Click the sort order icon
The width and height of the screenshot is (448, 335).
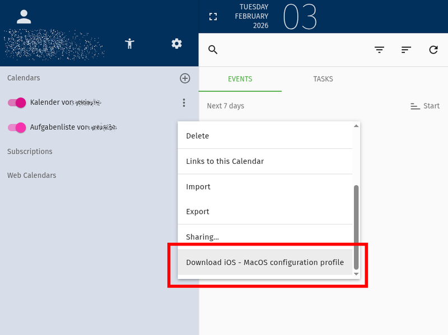(406, 49)
